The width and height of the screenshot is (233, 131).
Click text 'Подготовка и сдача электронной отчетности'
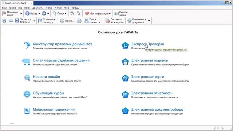154,97
